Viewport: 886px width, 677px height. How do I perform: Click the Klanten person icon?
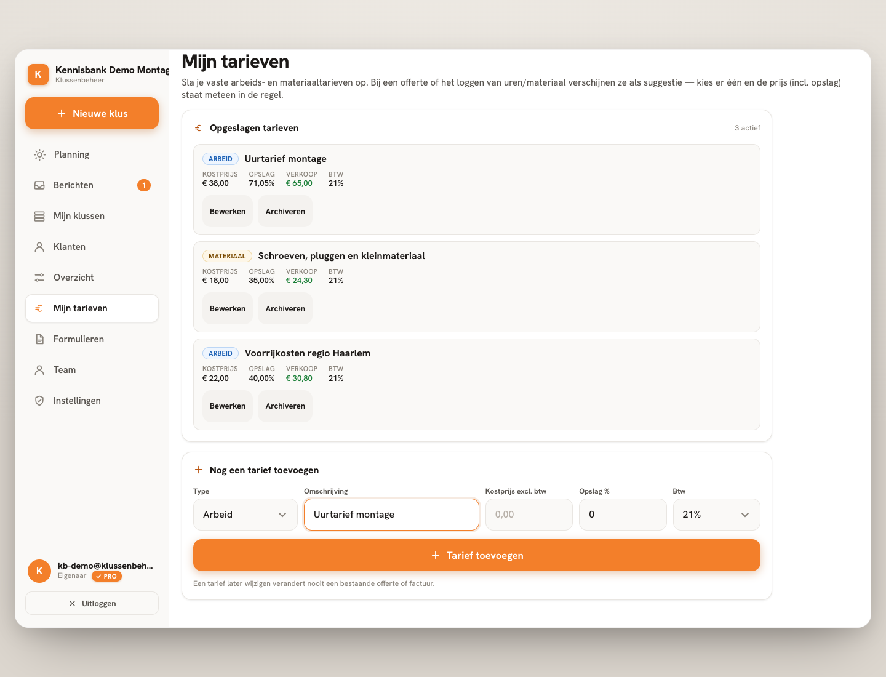pos(39,247)
